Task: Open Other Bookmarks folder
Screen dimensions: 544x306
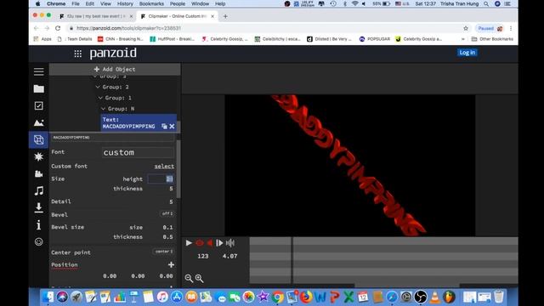Action: (492, 39)
